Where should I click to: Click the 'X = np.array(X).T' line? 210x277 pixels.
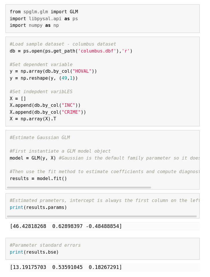tap(33, 119)
